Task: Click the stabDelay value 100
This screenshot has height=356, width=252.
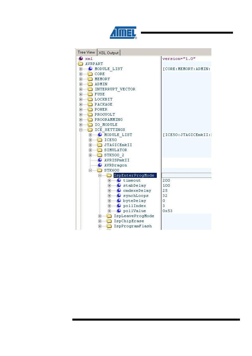Action: coord(166,185)
